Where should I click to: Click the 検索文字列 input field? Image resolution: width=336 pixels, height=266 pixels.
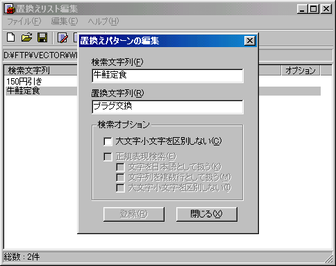[x=167, y=76]
